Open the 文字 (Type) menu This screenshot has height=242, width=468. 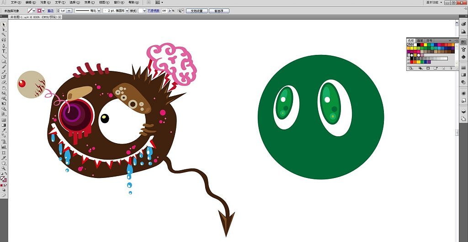pos(60,2)
